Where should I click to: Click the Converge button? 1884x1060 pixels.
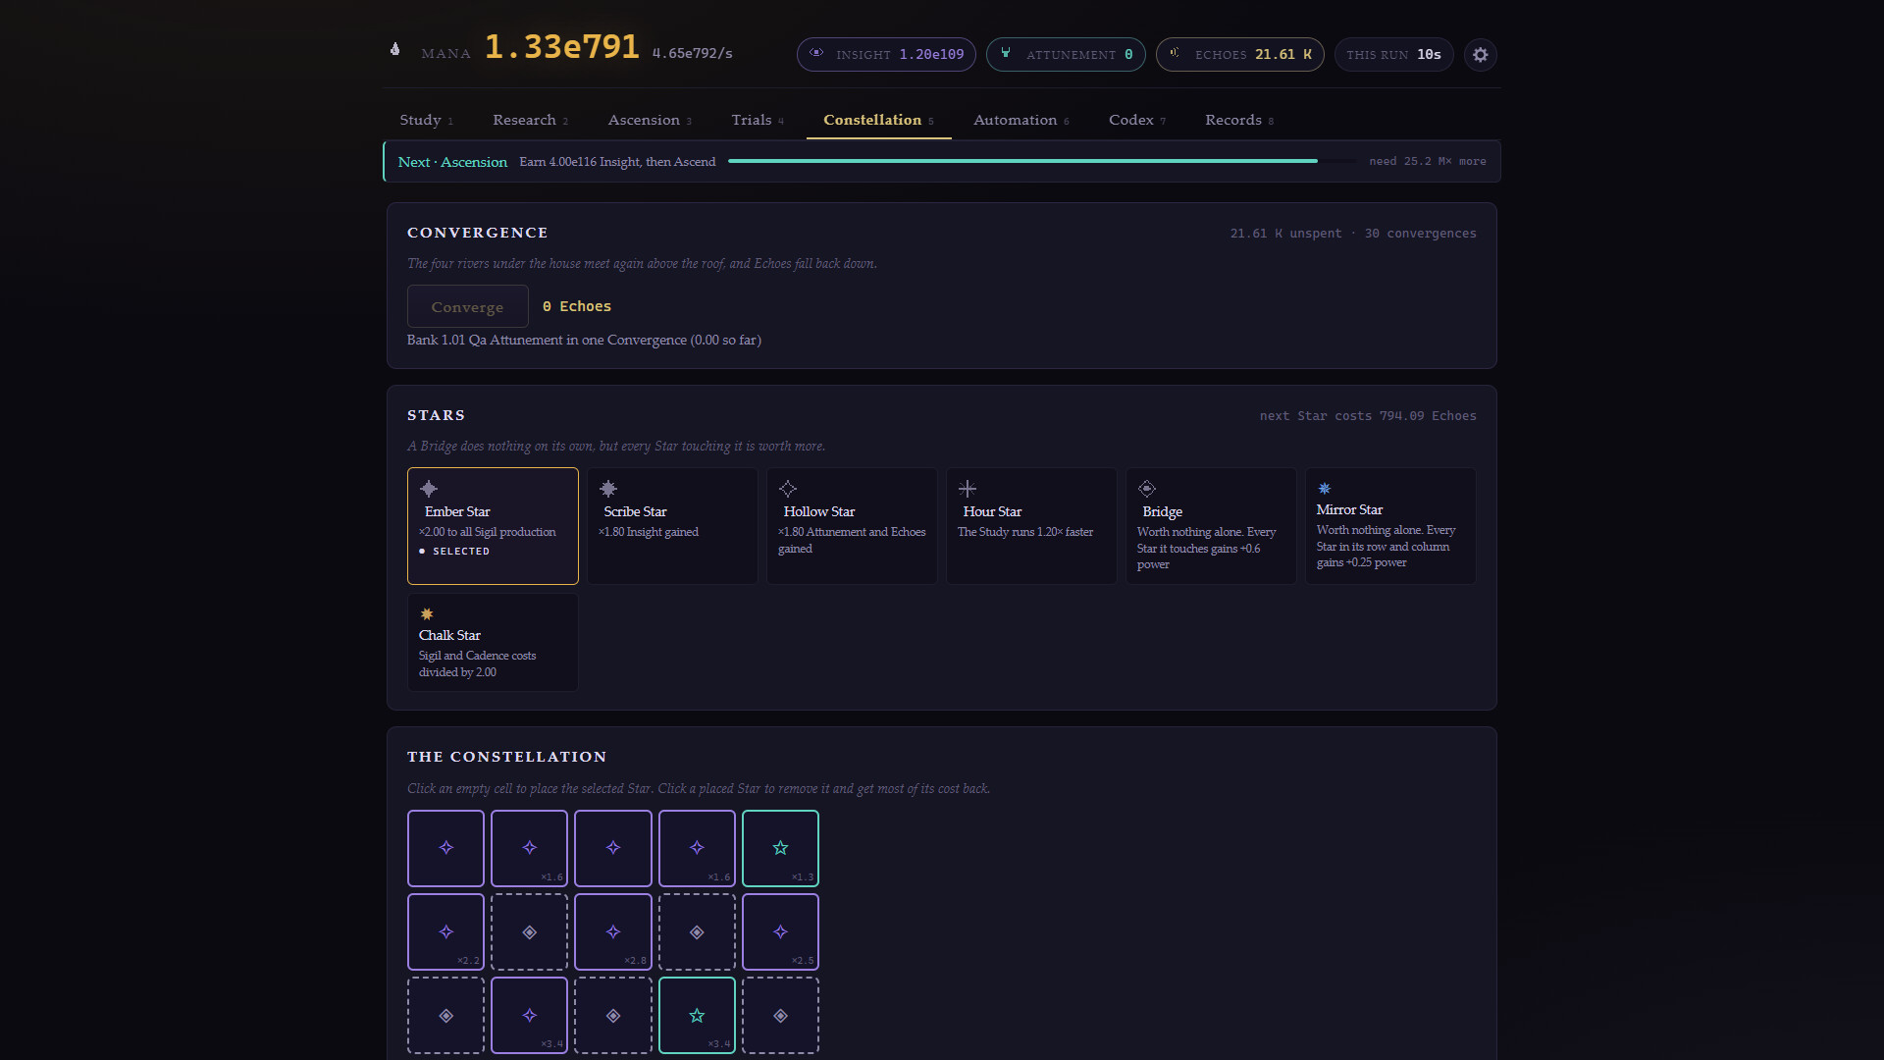467,306
